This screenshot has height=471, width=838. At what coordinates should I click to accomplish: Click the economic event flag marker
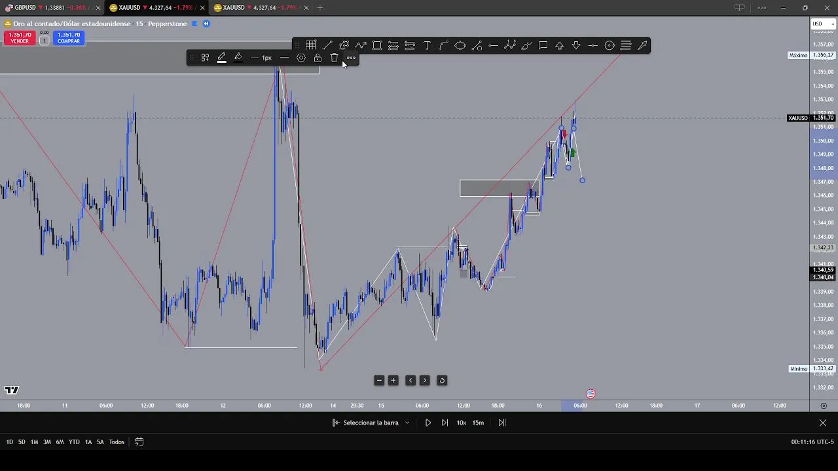coord(591,394)
